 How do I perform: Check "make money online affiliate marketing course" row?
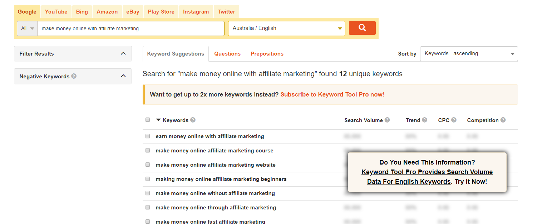148,150
